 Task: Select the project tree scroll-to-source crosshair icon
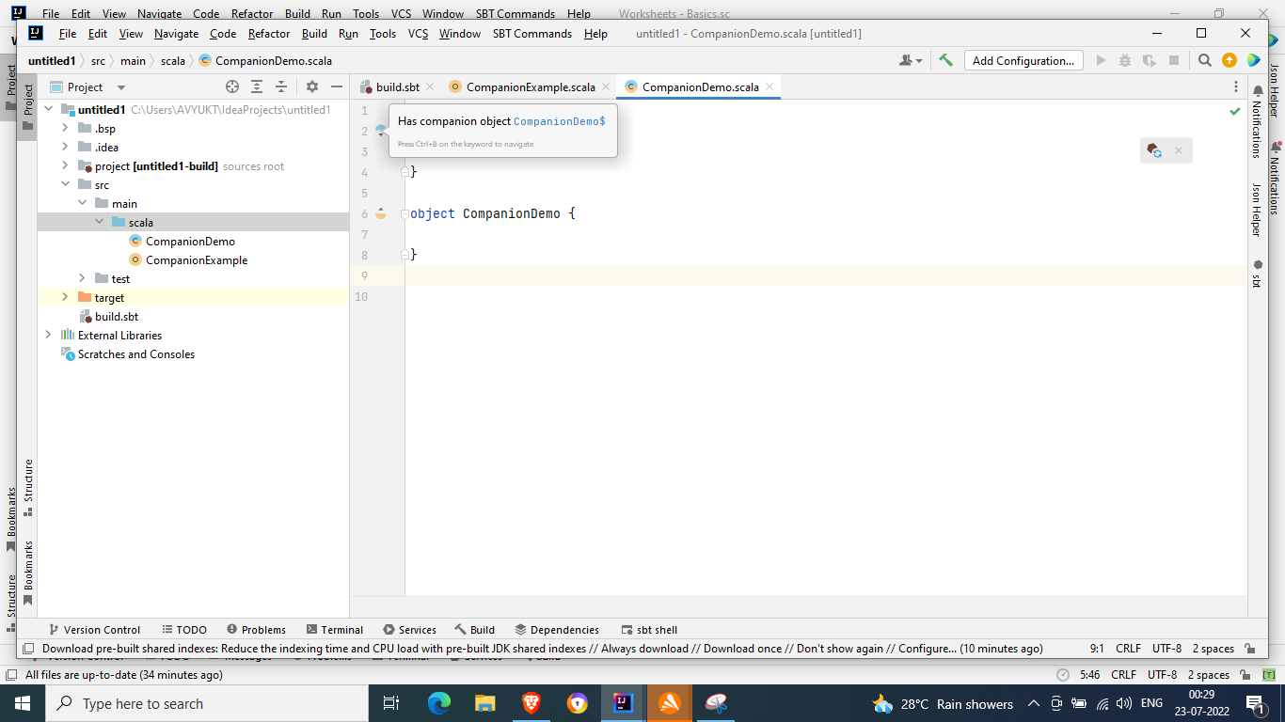tap(231, 86)
